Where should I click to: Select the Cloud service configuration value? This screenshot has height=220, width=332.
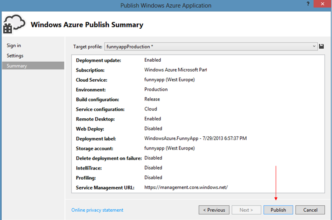[x=151, y=109]
